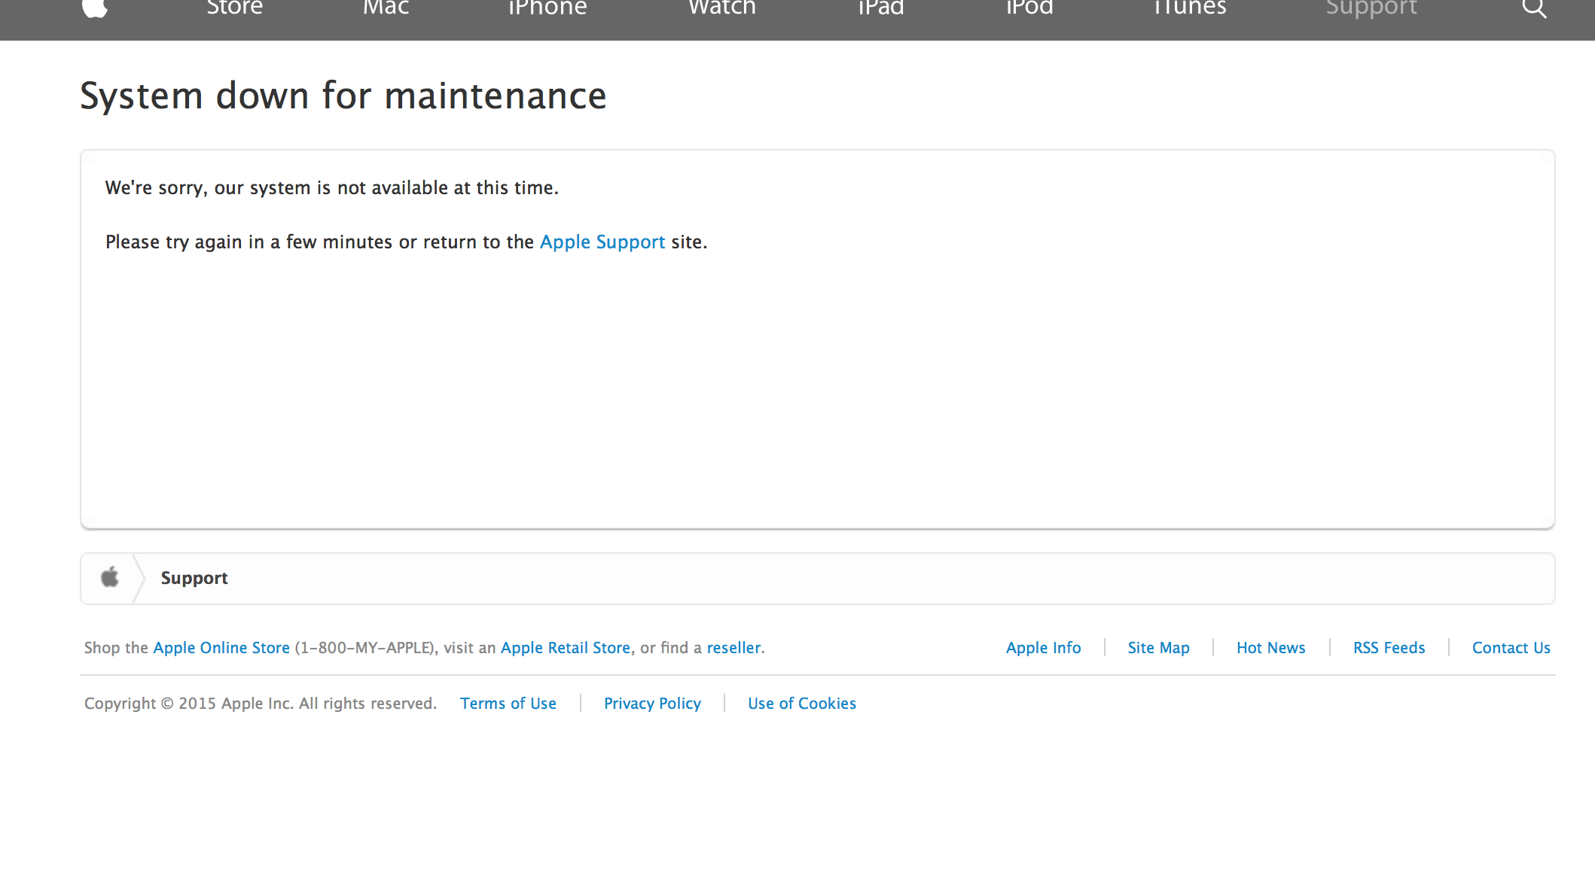Viewport: 1595px width, 891px height.
Task: Open the Store menu item
Action: click(x=235, y=8)
